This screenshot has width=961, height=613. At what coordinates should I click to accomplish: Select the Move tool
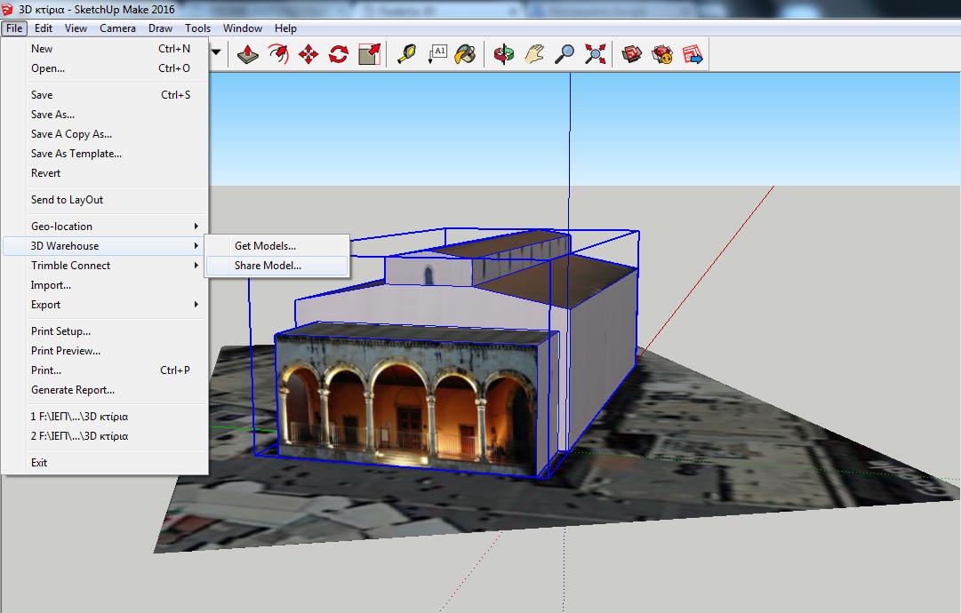(308, 54)
